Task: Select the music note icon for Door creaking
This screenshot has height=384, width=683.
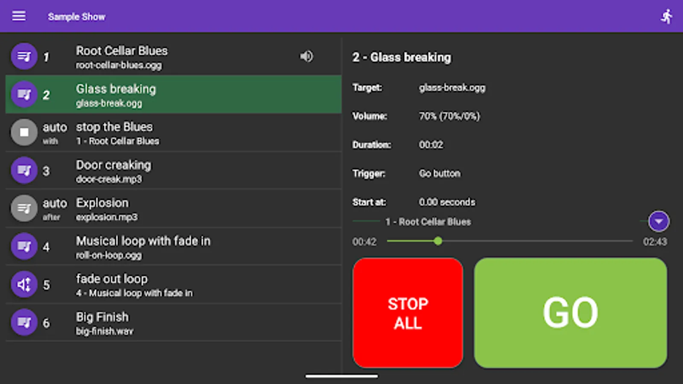Action: pos(24,170)
